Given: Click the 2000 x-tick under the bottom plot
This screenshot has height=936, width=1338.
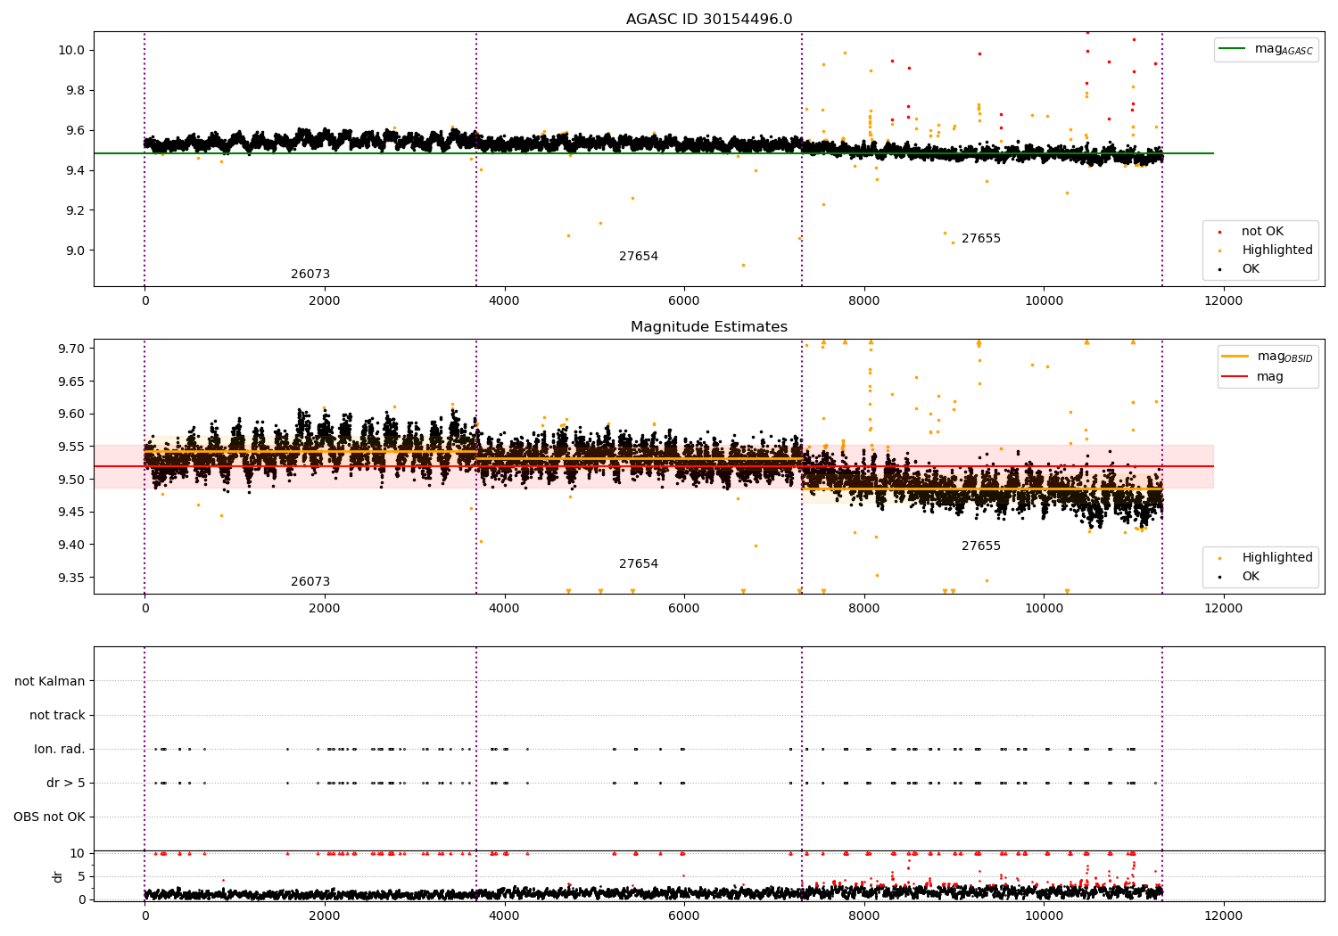Looking at the screenshot, I should (325, 916).
